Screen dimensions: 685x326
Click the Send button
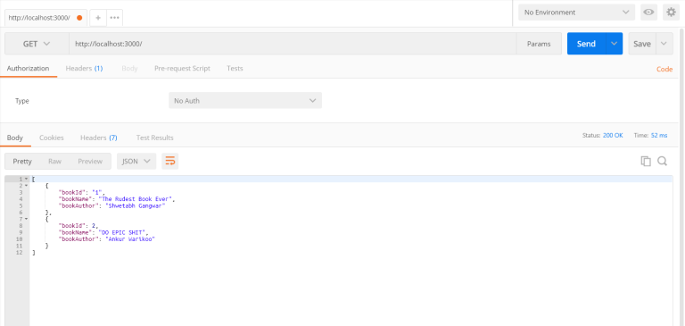586,44
